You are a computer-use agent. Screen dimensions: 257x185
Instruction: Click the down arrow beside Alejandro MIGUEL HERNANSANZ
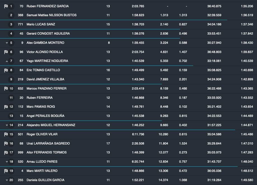pos(7,125)
